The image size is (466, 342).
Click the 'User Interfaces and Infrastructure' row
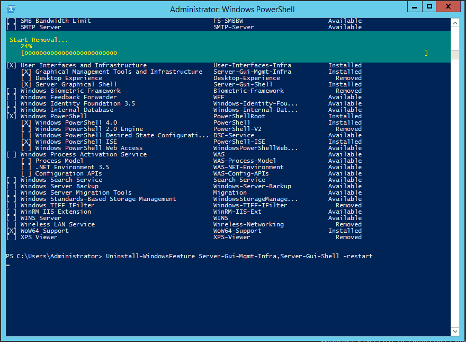(x=184, y=65)
